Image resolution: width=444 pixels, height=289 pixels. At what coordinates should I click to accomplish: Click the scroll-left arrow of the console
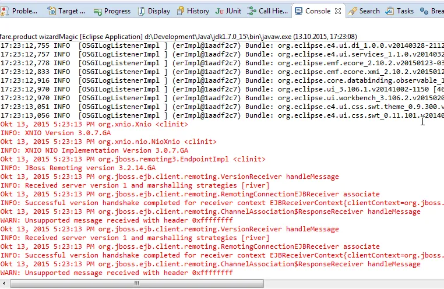pos(4,283)
